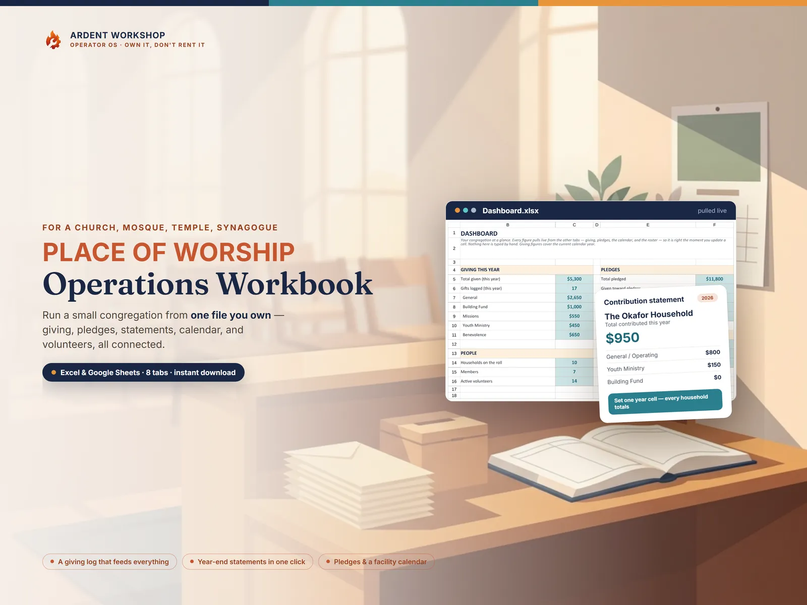Screen dimensions: 807x605
Task: Select column F header in spreadsheet
Action: coord(714,225)
